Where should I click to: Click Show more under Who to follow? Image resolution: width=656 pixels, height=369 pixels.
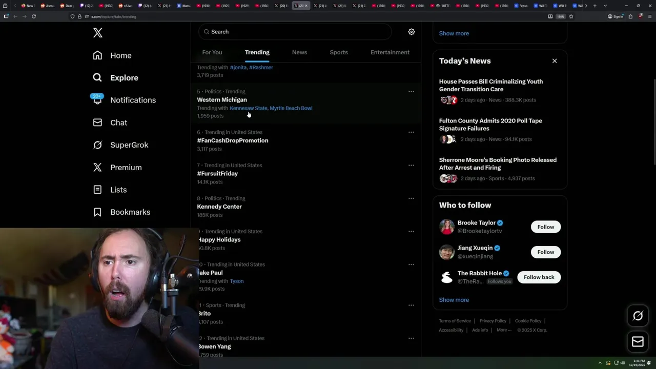click(x=454, y=300)
